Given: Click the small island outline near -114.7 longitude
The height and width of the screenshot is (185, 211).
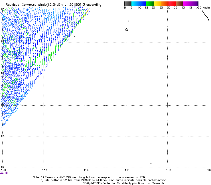Looking at the screenshot, I should click(x=74, y=37).
